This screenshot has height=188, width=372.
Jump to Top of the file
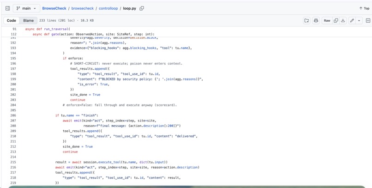coord(364,8)
